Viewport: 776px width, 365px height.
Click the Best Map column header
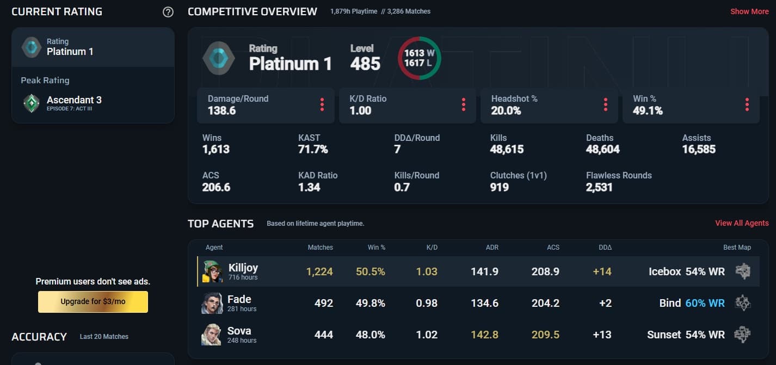coord(737,248)
